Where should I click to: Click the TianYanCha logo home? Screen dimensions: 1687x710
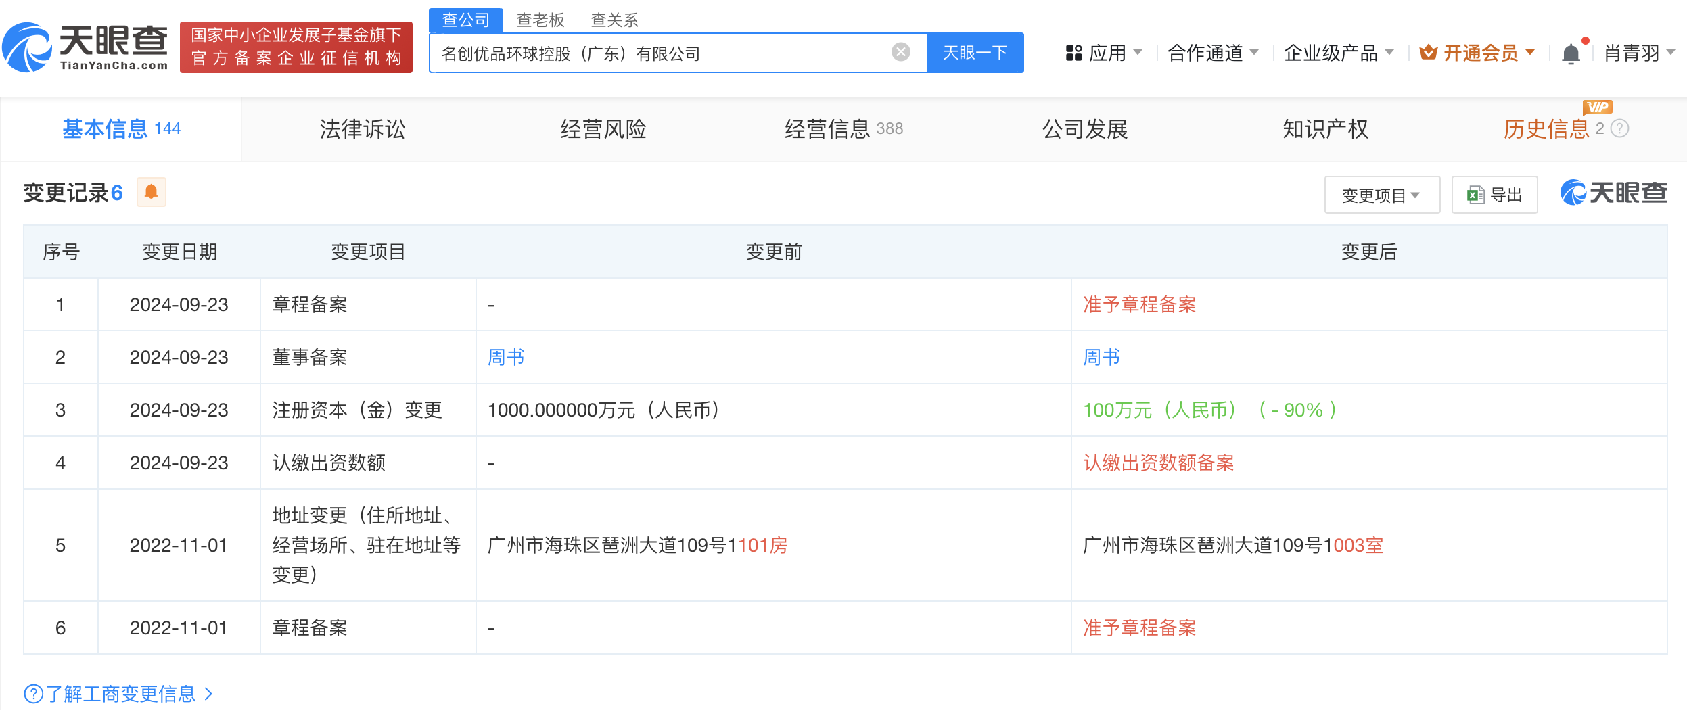pos(85,47)
